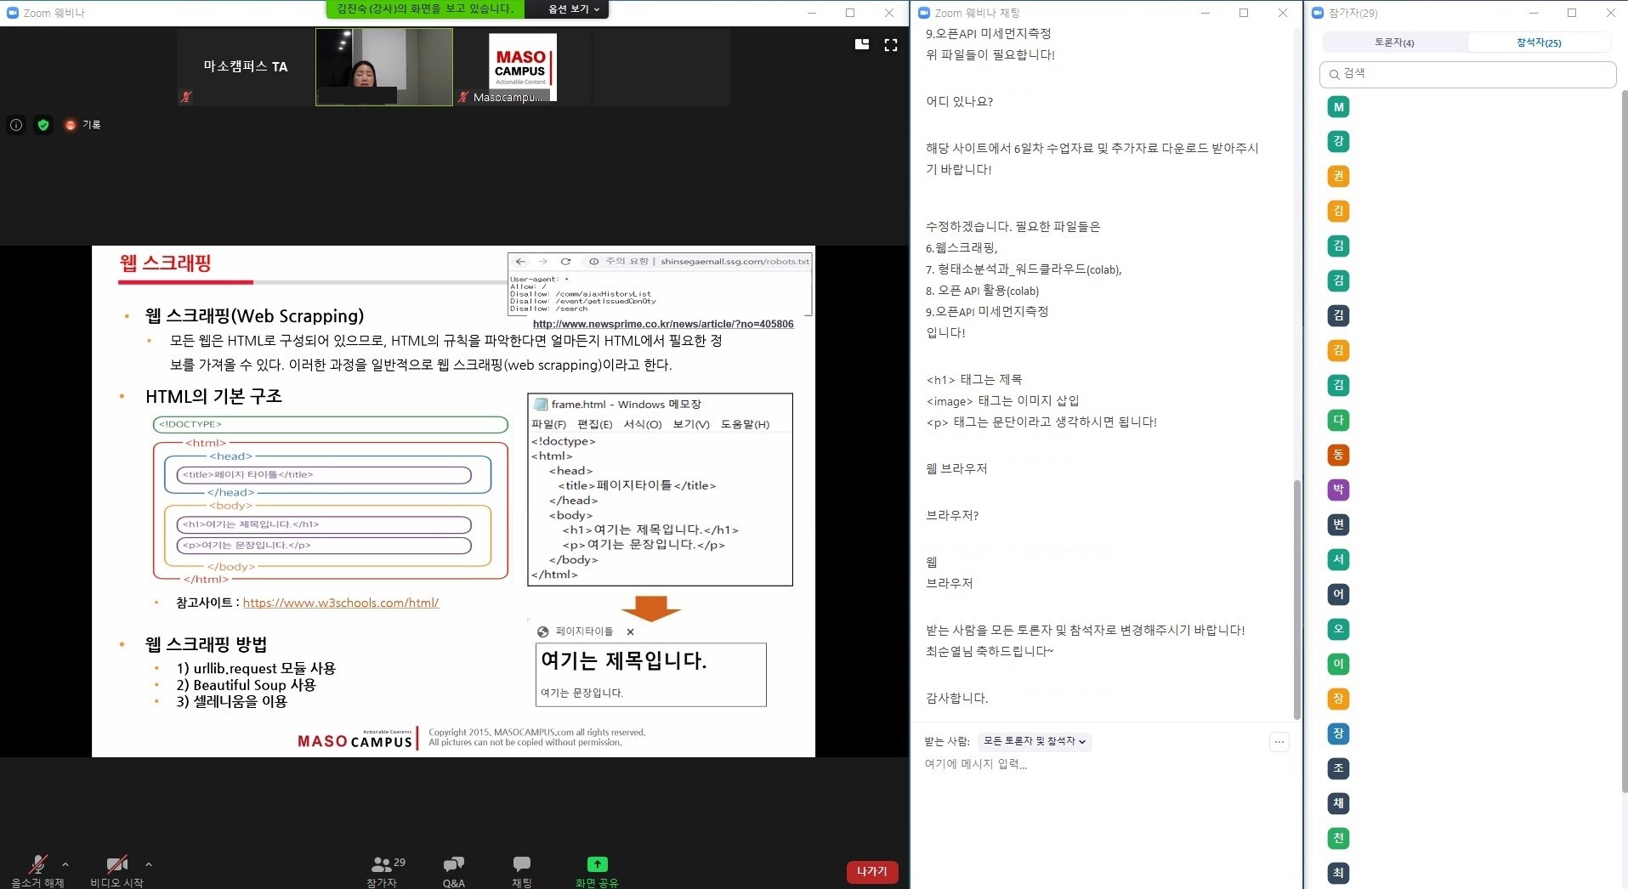Viewport: 1628px width, 889px height.
Task: Start video with 비디오 시작
Action: pos(116,865)
